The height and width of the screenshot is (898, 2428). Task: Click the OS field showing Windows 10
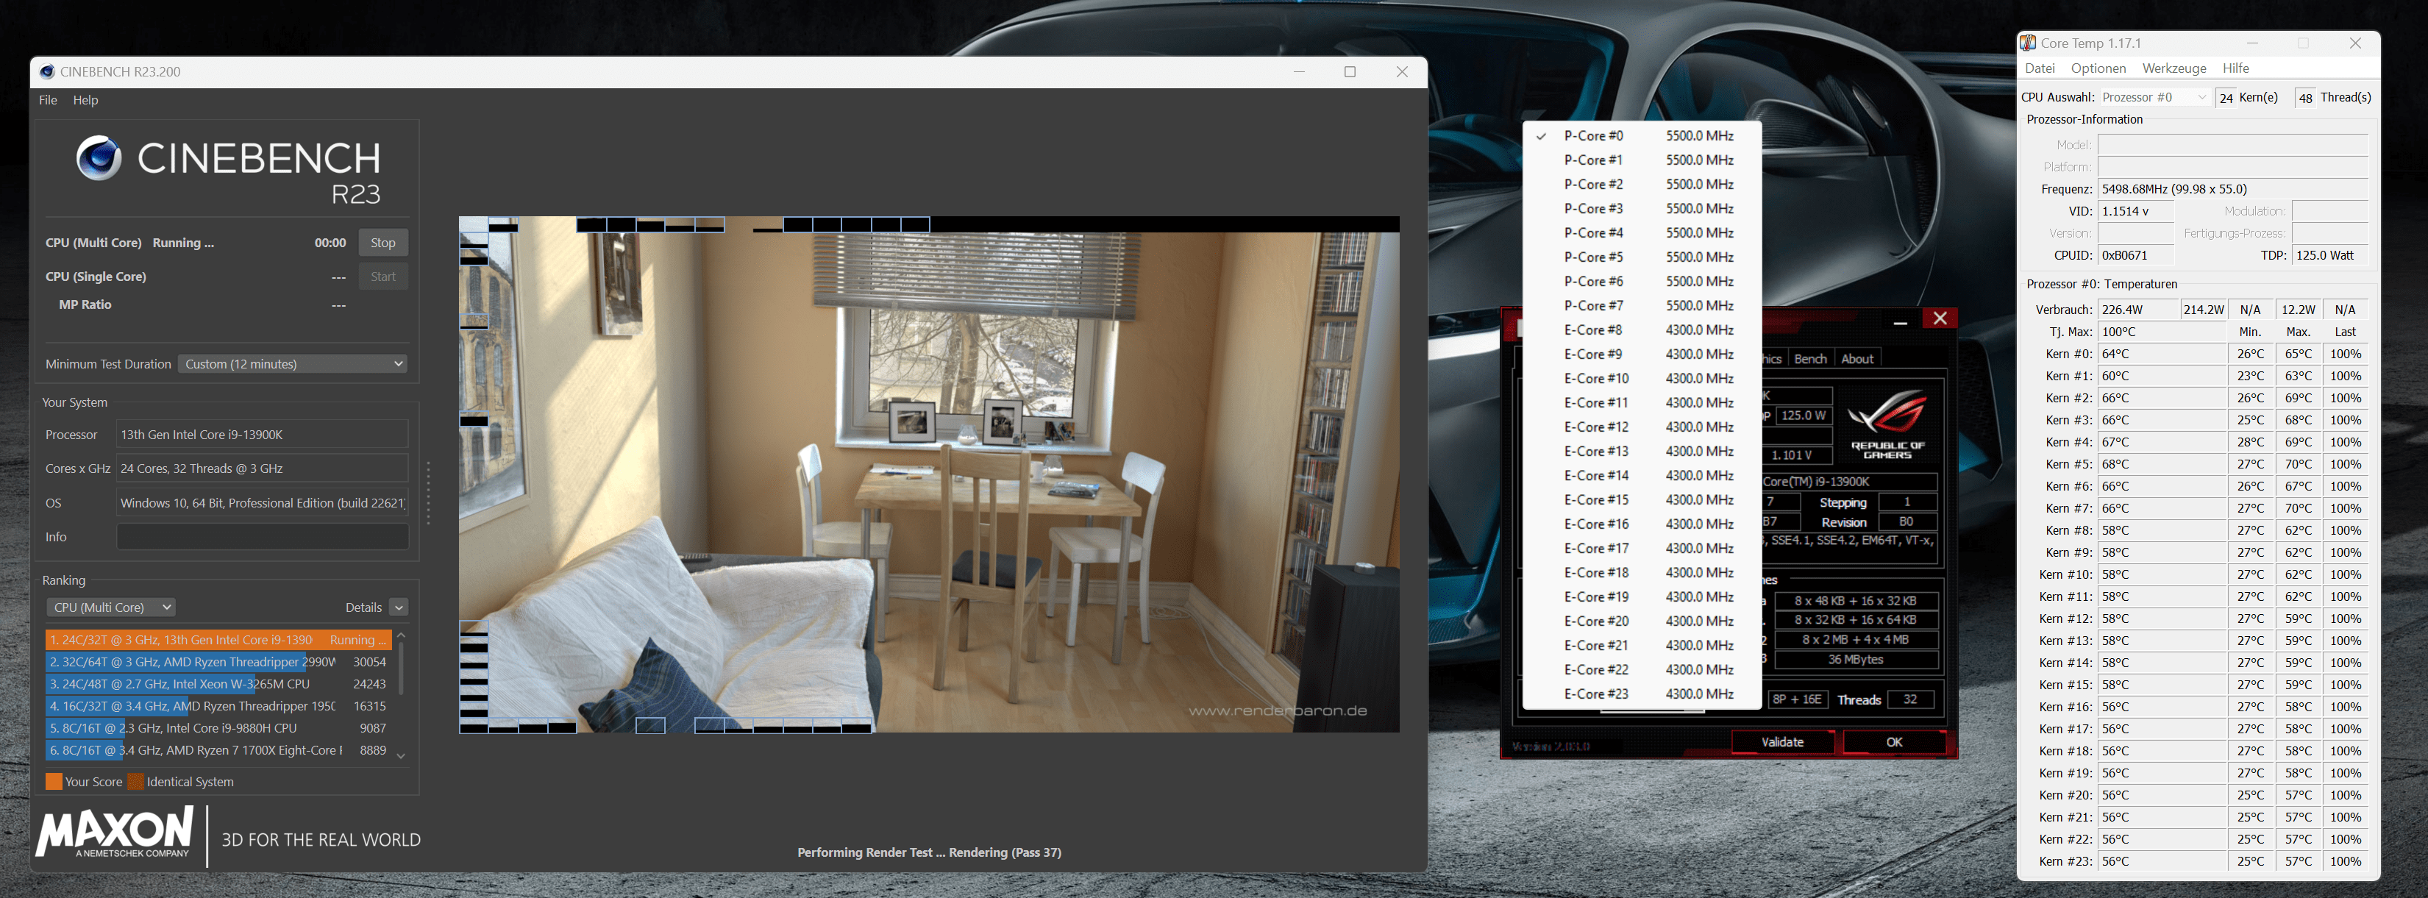[262, 503]
